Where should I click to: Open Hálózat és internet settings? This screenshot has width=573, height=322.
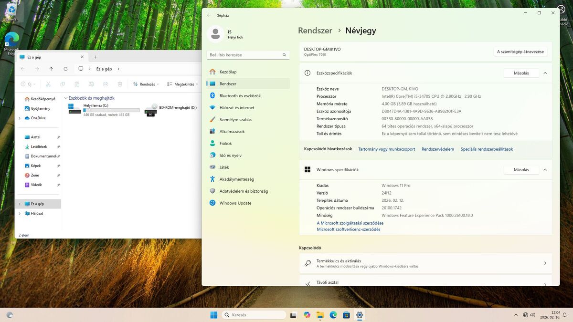click(248, 107)
